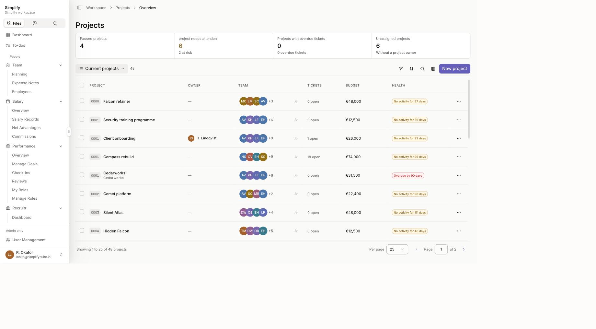The image size is (596, 329).
Task: Click add-member icon in Hidden Falcon row
Action: tap(296, 231)
